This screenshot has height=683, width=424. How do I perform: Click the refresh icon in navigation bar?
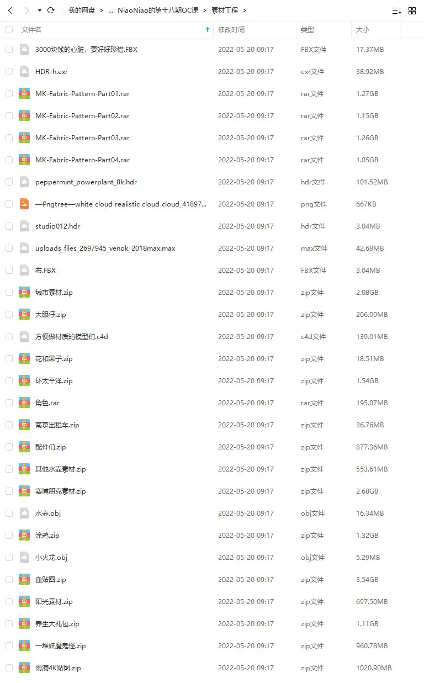51,10
